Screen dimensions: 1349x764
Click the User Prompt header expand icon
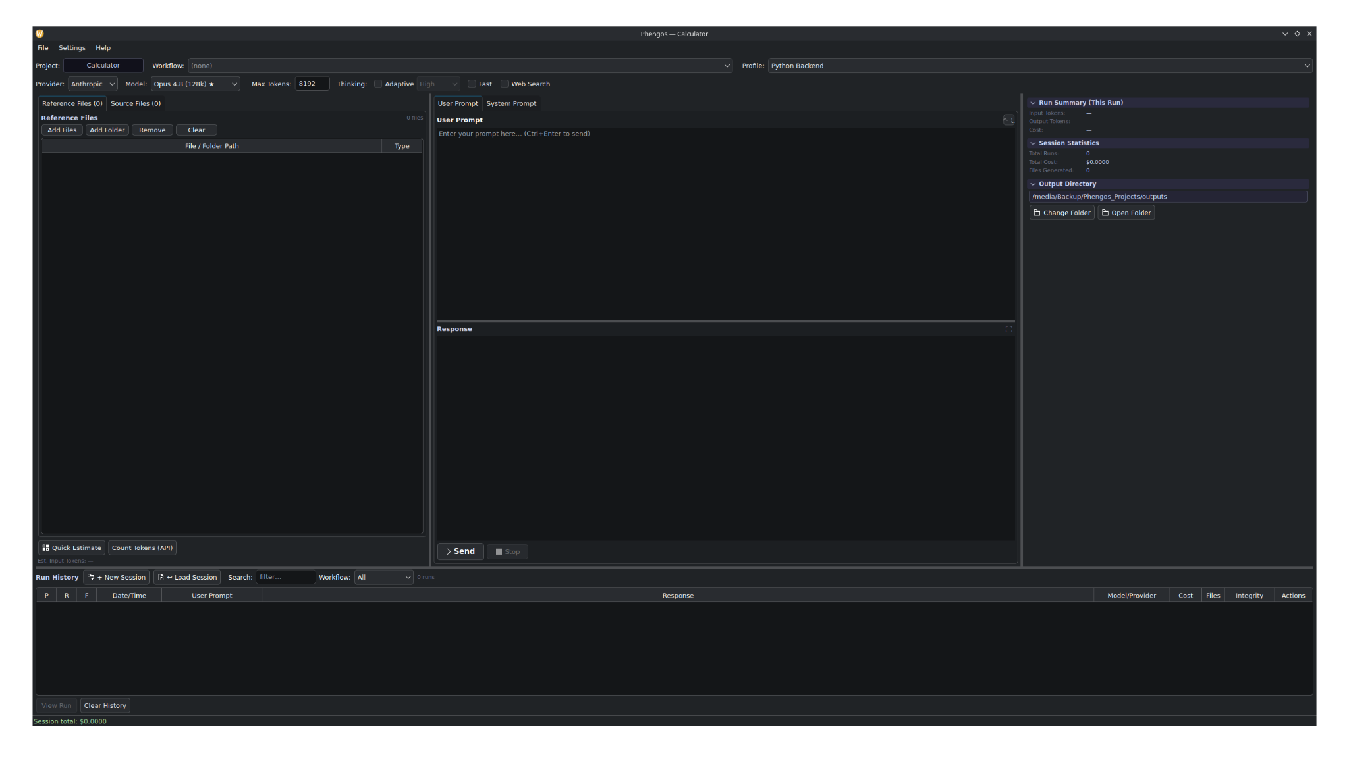[1008, 120]
